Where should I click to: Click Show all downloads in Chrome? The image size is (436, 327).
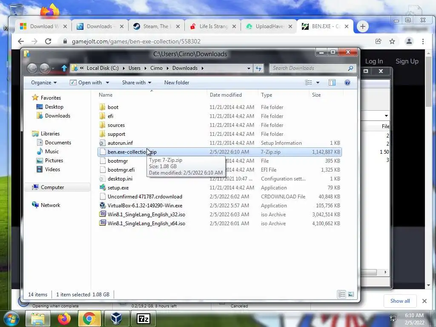pos(400,301)
